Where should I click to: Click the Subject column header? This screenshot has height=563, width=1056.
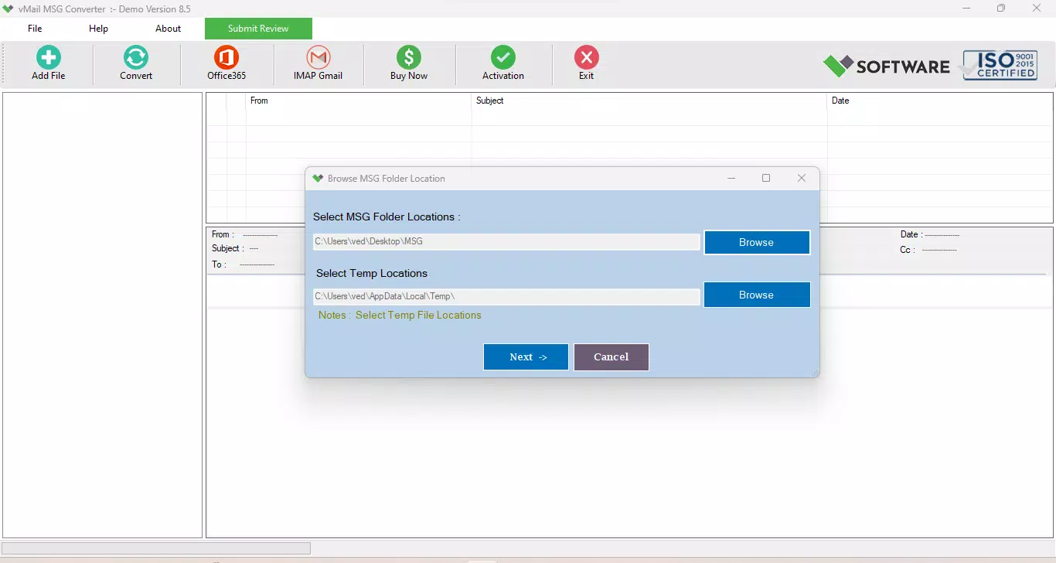click(x=649, y=101)
